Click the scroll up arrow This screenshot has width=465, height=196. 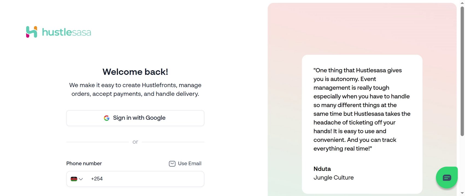[462, 2]
